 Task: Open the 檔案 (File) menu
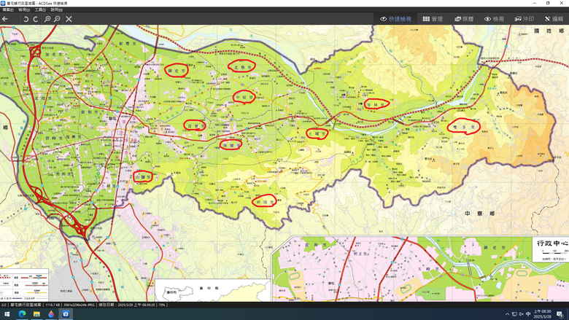tap(7, 9)
